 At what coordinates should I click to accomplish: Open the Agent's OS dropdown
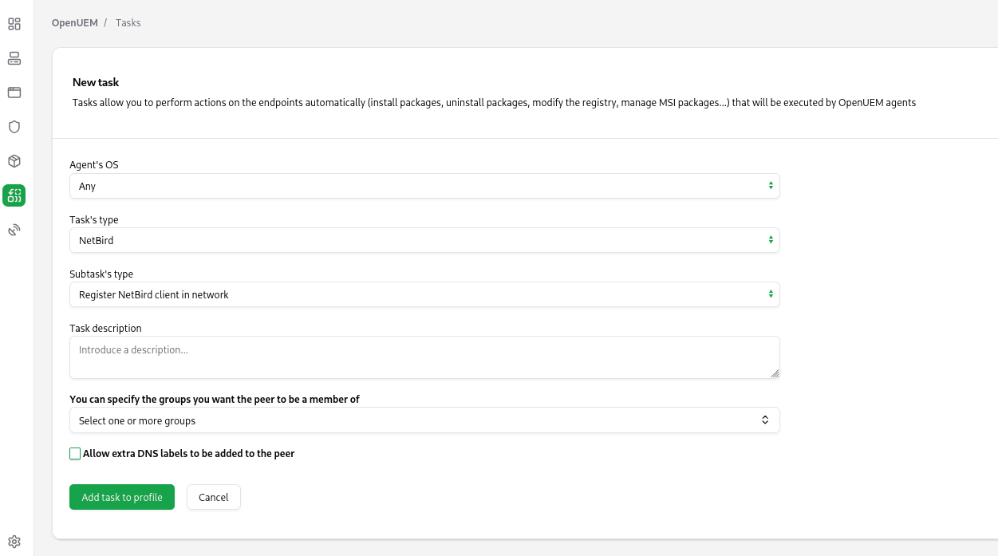424,186
